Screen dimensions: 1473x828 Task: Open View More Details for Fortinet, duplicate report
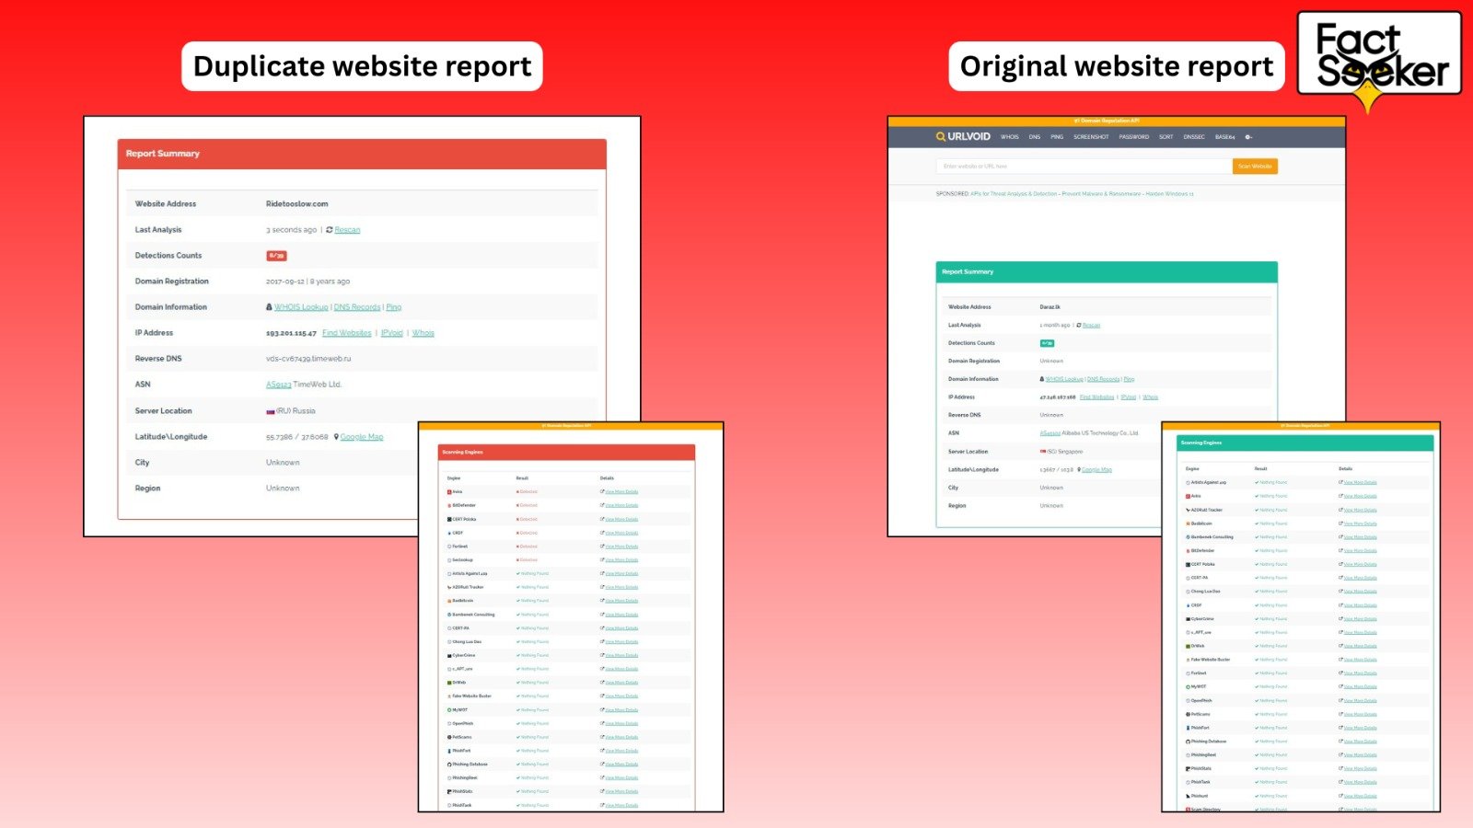point(621,546)
